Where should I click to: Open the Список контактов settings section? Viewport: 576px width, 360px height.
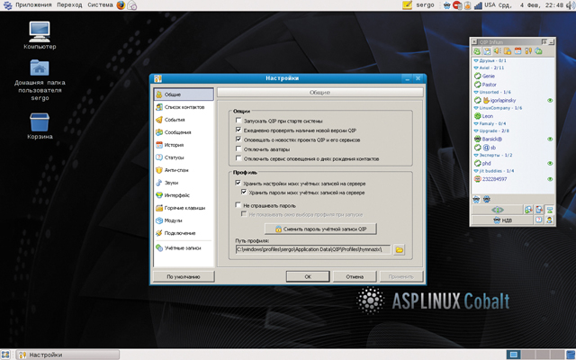[x=184, y=107]
